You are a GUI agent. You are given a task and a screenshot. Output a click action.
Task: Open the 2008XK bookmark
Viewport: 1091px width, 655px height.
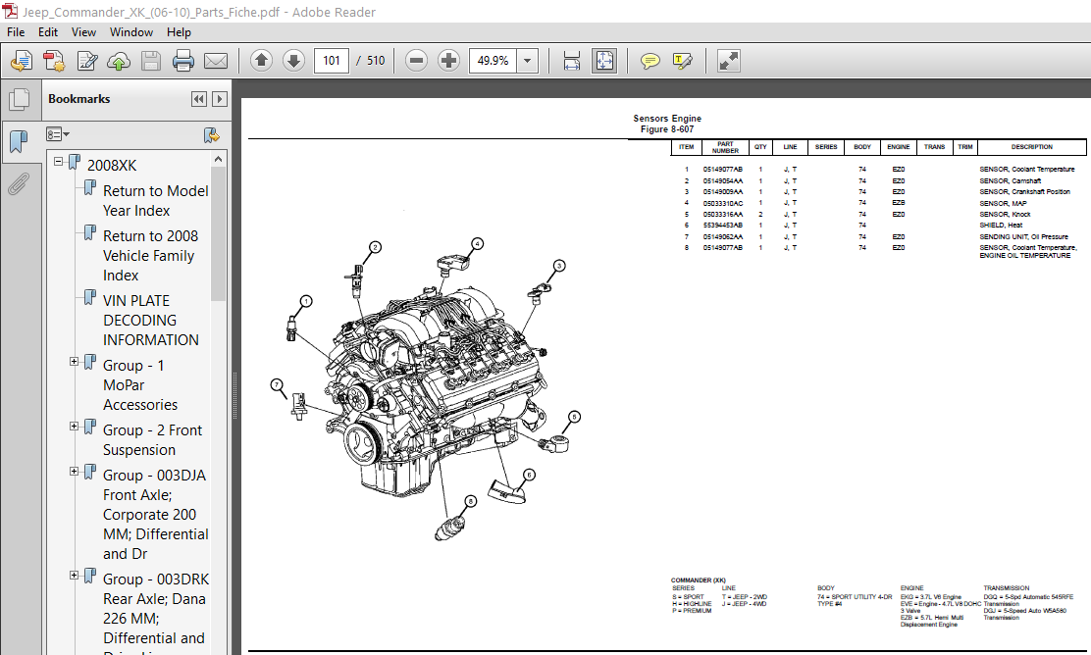point(112,166)
